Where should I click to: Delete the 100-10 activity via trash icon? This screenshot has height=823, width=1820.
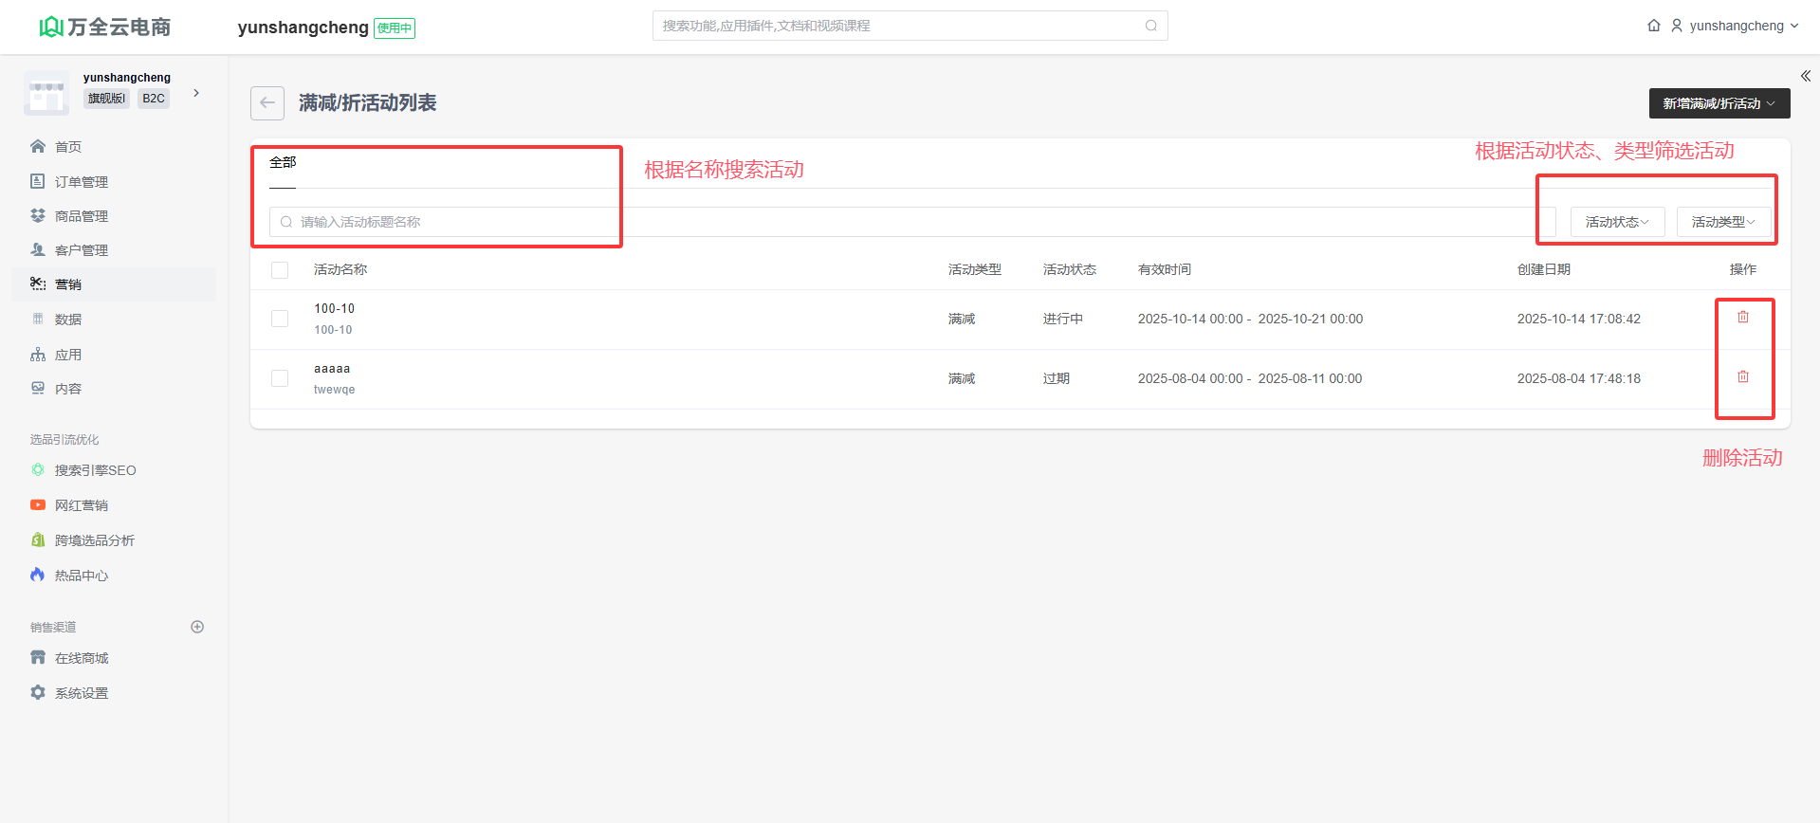tap(1742, 318)
